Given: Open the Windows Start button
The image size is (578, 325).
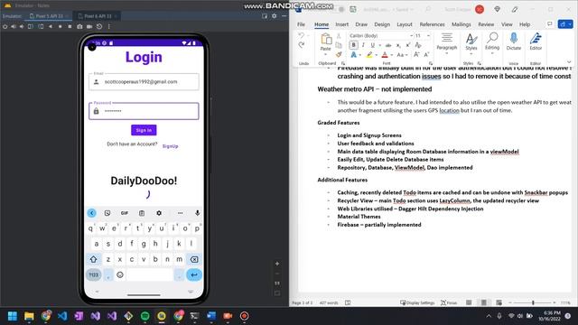Looking at the screenshot, I should pyautogui.click(x=12, y=316).
